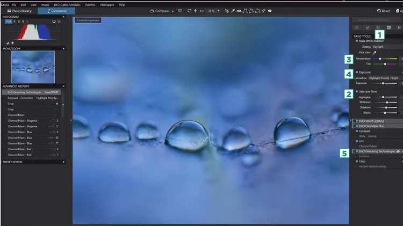Image resolution: width=403 pixels, height=226 pixels.
Task: Open the Palettes menu
Action: coord(90,4)
